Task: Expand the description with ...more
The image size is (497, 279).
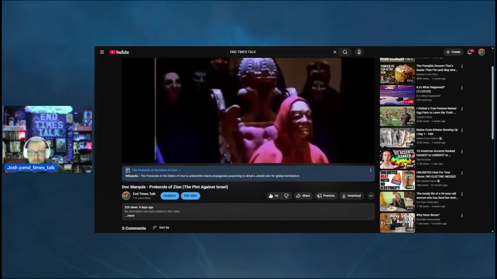Action: (x=130, y=215)
